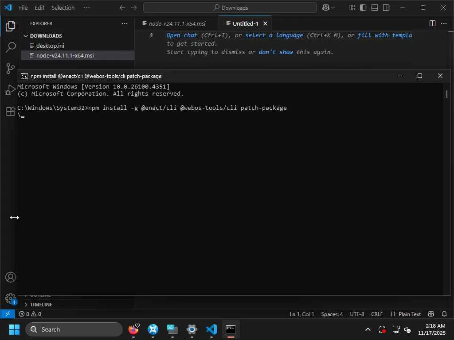Open the Edit menu
The width and height of the screenshot is (454, 340).
tap(39, 8)
